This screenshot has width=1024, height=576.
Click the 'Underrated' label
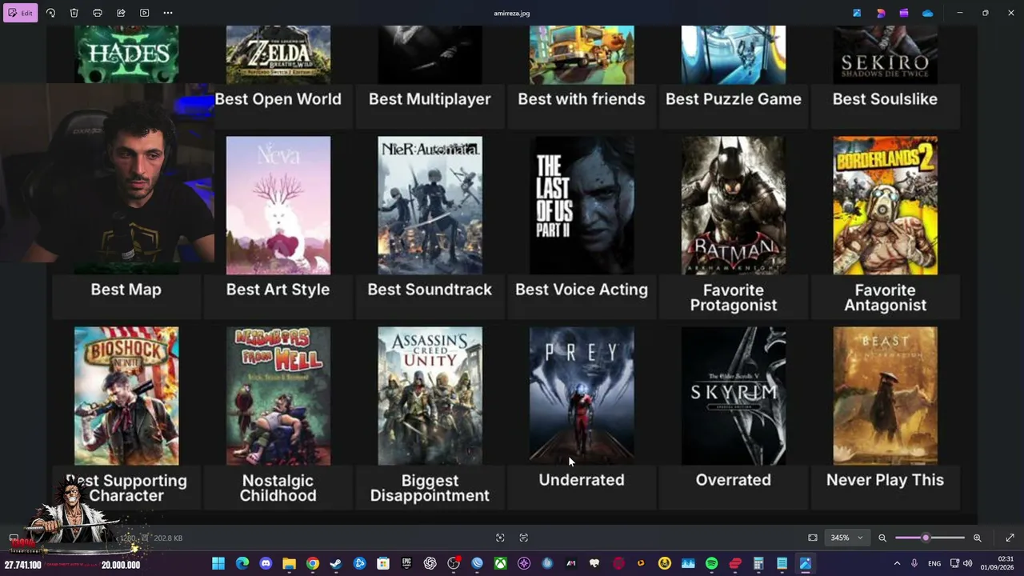pyautogui.click(x=582, y=480)
